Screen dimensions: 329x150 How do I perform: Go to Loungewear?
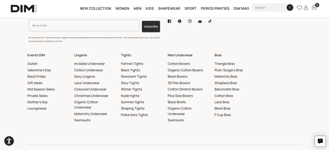(x=37, y=108)
